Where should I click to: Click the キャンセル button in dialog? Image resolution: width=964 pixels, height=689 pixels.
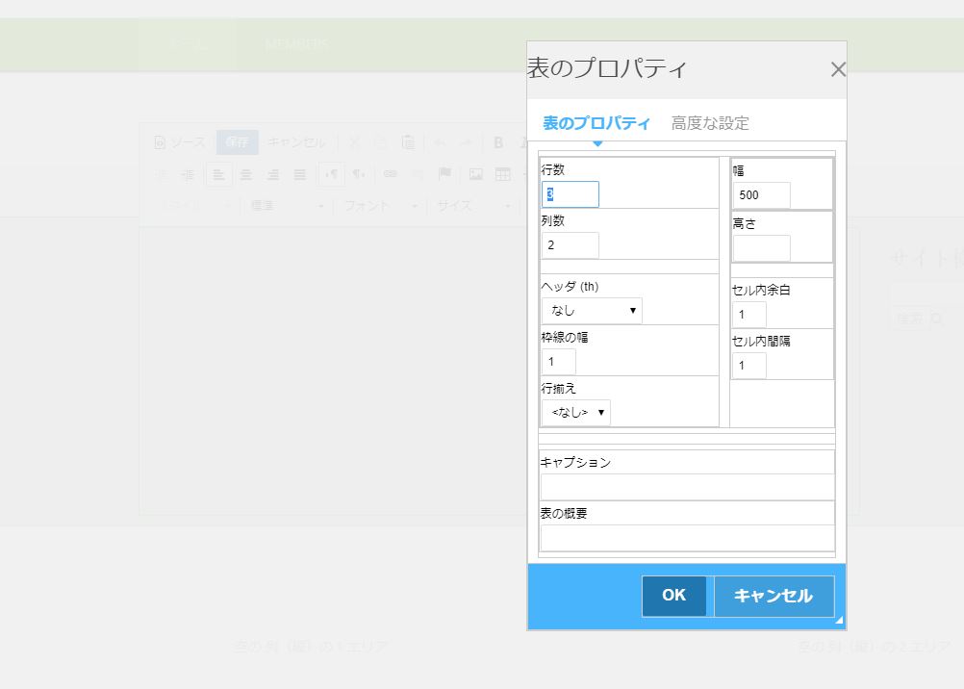point(774,596)
